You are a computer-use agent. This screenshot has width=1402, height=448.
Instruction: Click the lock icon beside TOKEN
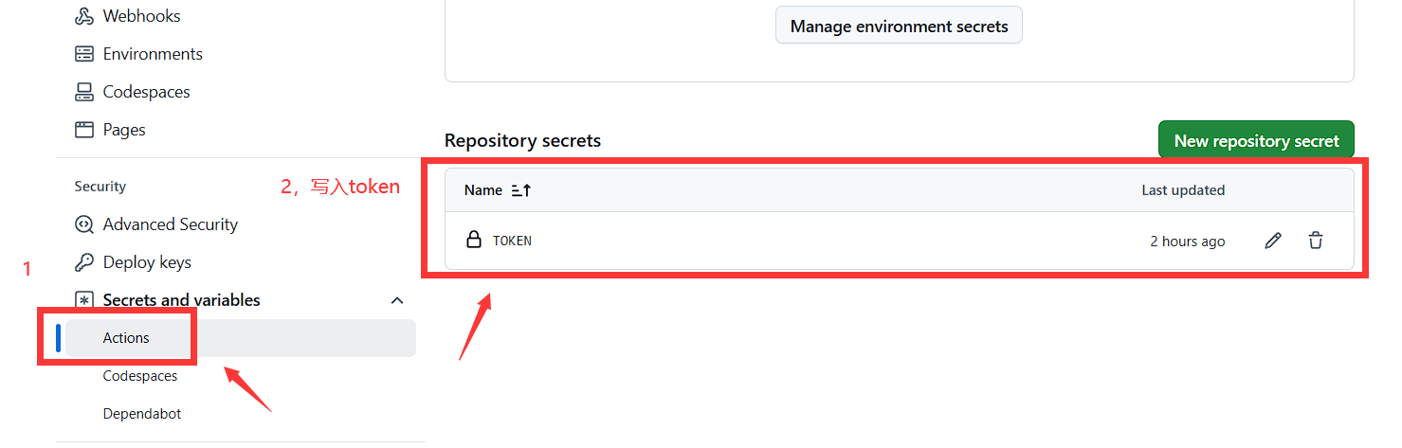pyautogui.click(x=474, y=241)
